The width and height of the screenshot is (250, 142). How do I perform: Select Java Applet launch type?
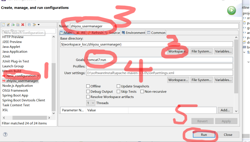click(x=11, y=47)
